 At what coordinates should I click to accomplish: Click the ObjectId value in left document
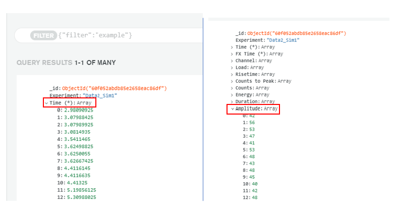tap(114, 88)
